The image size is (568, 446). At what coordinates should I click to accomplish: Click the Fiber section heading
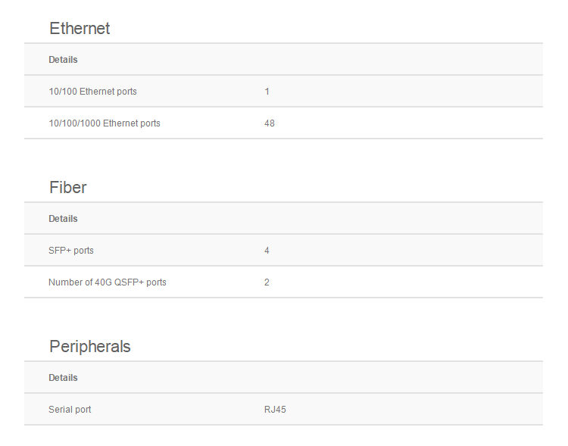[68, 188]
